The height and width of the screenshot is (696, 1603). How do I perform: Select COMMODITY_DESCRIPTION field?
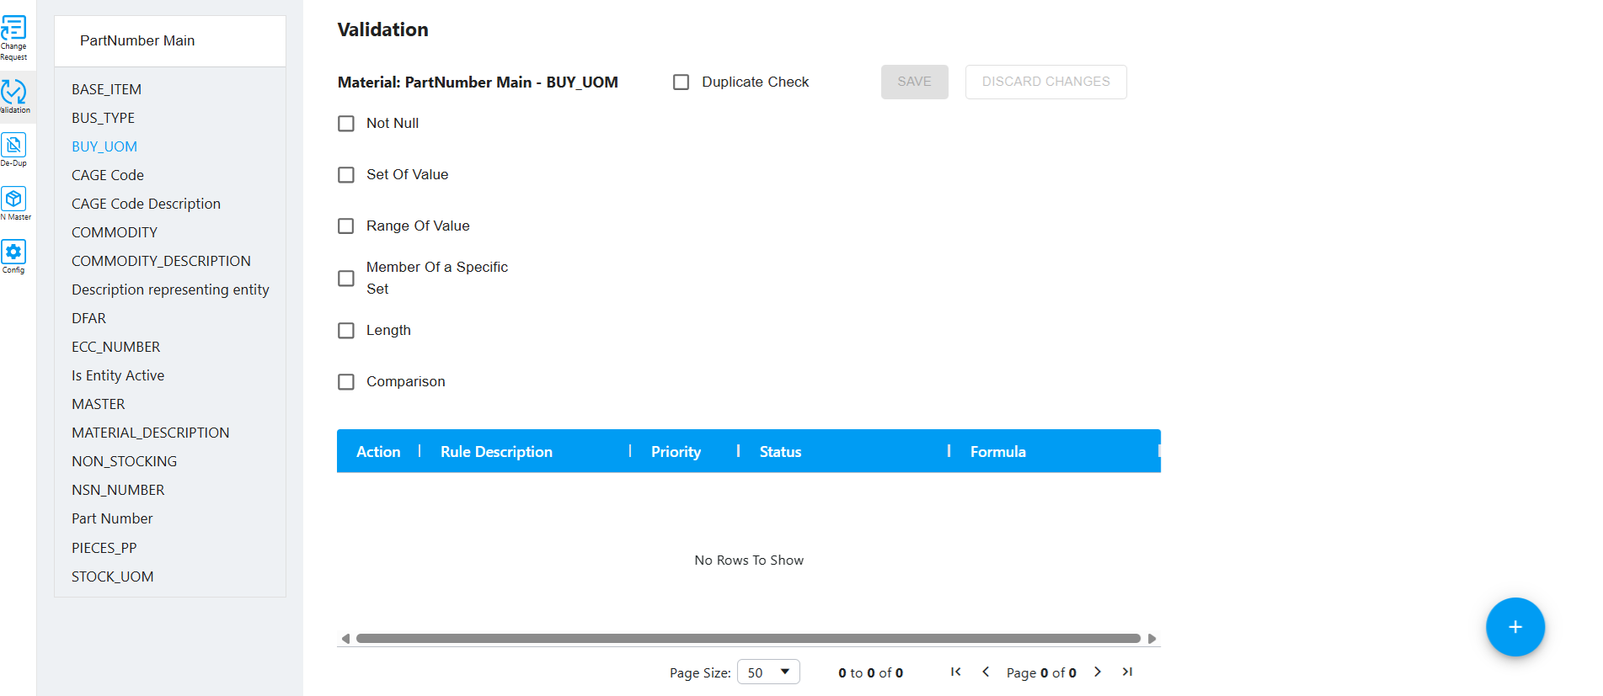[161, 261]
